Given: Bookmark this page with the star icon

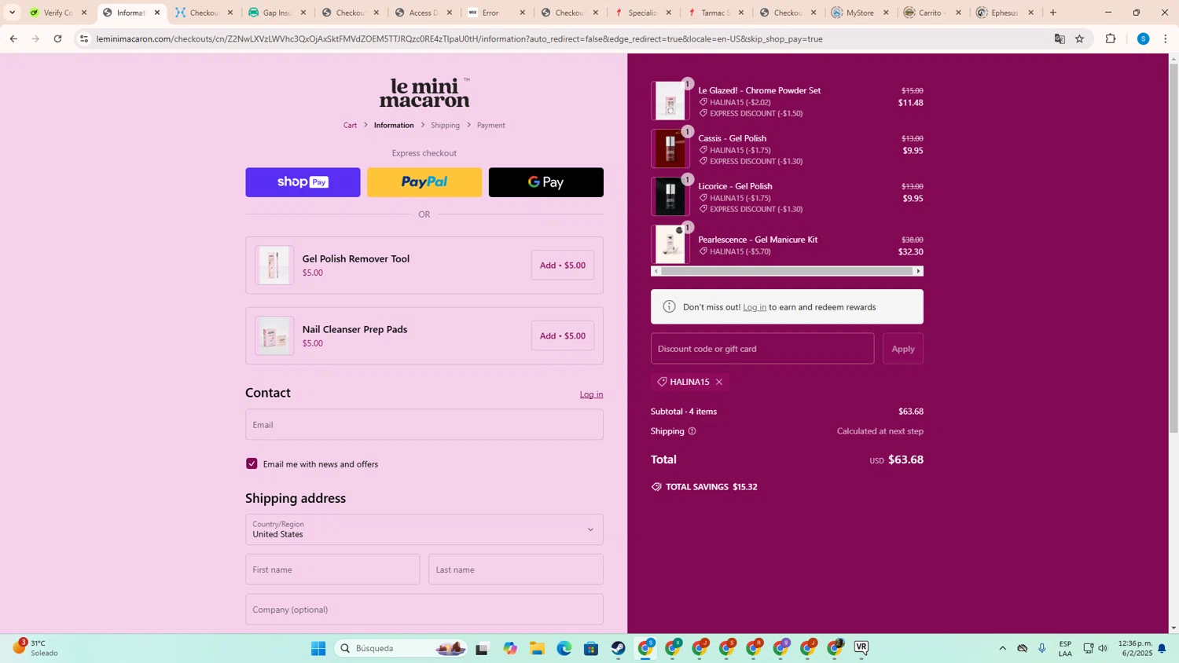Looking at the screenshot, I should click(1080, 38).
